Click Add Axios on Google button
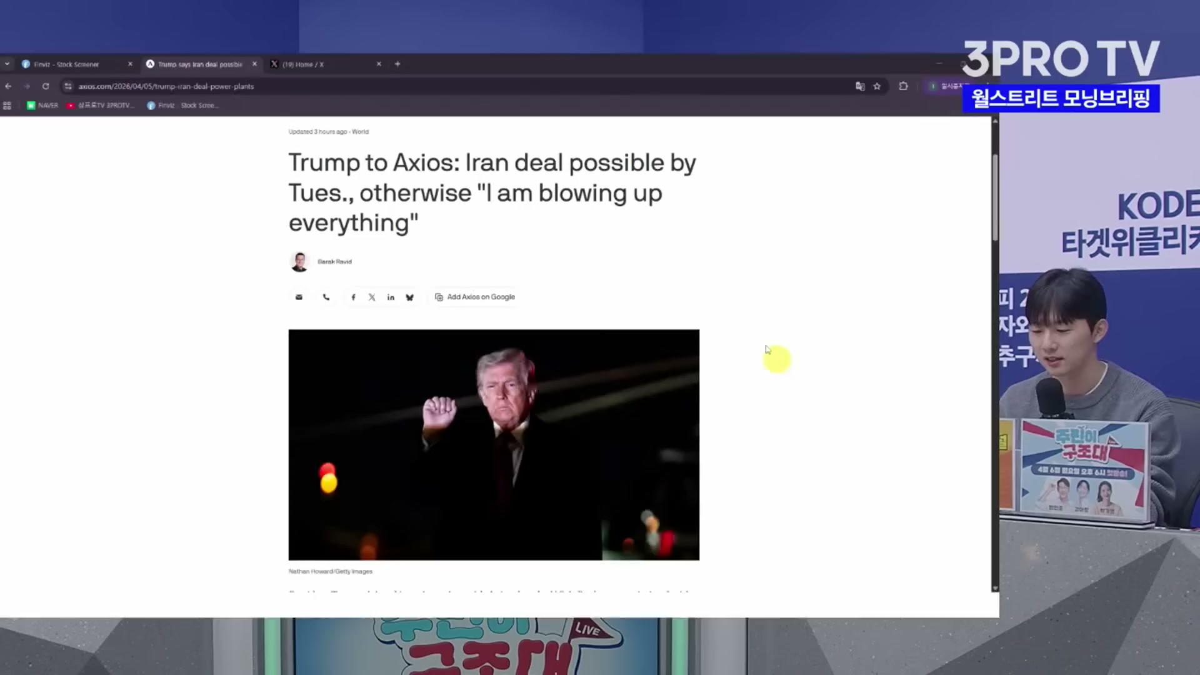 (475, 297)
